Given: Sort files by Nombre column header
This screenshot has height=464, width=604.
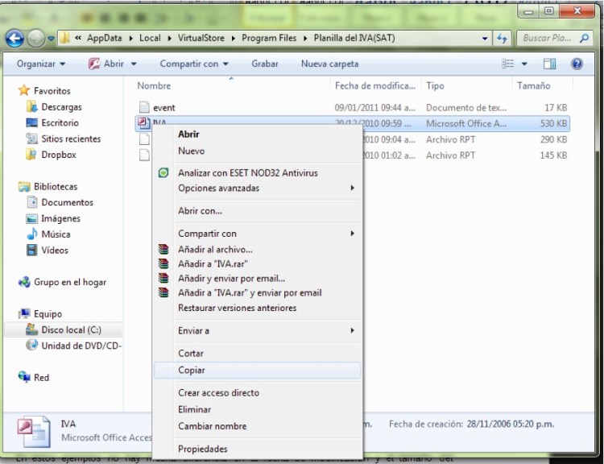Looking at the screenshot, I should (x=154, y=85).
